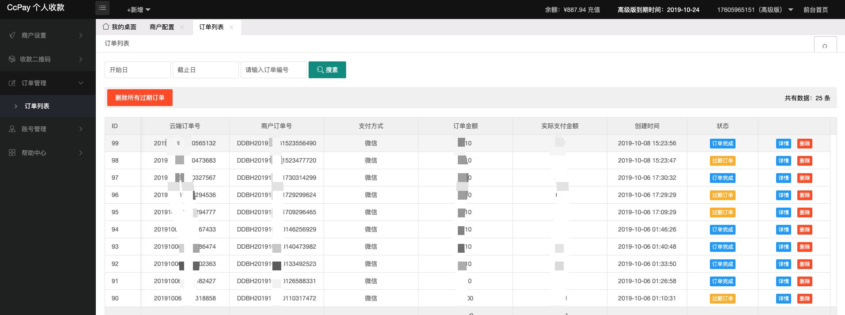This screenshot has height=315, width=845.
Task: Delete order ID 98 with 删除
Action: pyautogui.click(x=804, y=161)
